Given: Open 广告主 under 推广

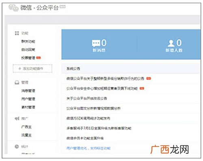Looking at the screenshot, I should point(26,127).
